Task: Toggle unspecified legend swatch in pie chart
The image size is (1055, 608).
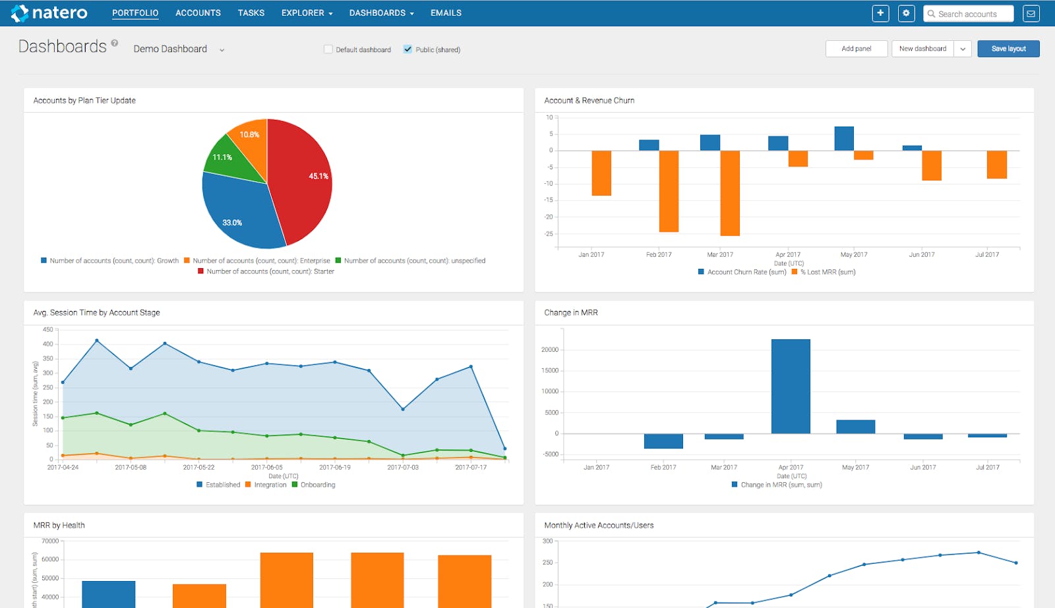Action: (x=338, y=261)
